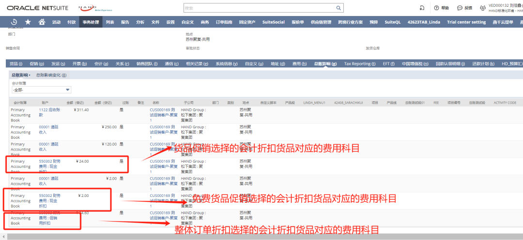Open the 跨境行业方案 menu
The width and height of the screenshot is (523, 240).
point(350,22)
